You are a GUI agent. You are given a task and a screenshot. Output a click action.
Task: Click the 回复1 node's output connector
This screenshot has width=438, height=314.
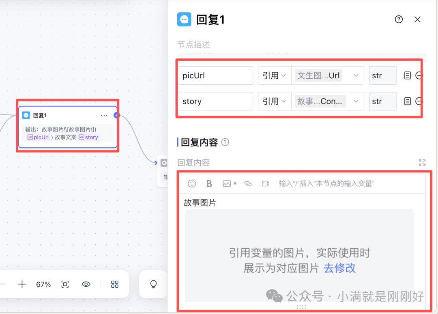[x=116, y=115]
